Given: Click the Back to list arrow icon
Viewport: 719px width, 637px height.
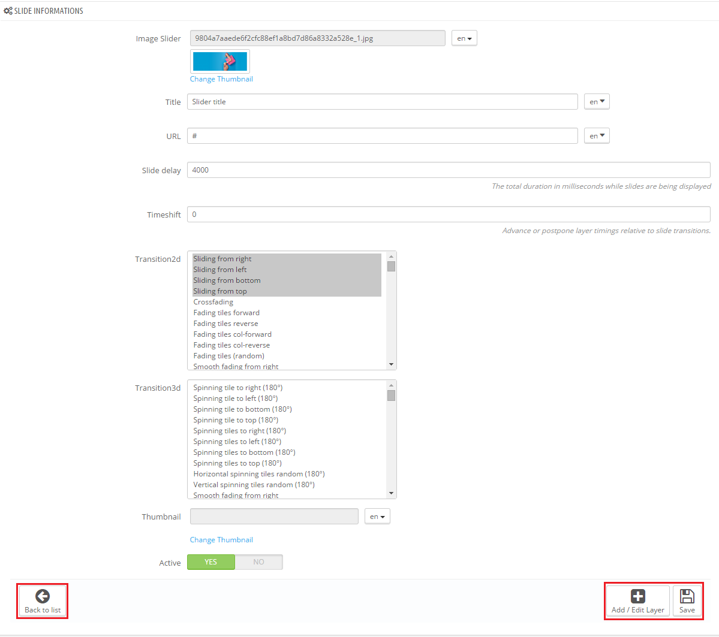Looking at the screenshot, I should point(43,596).
